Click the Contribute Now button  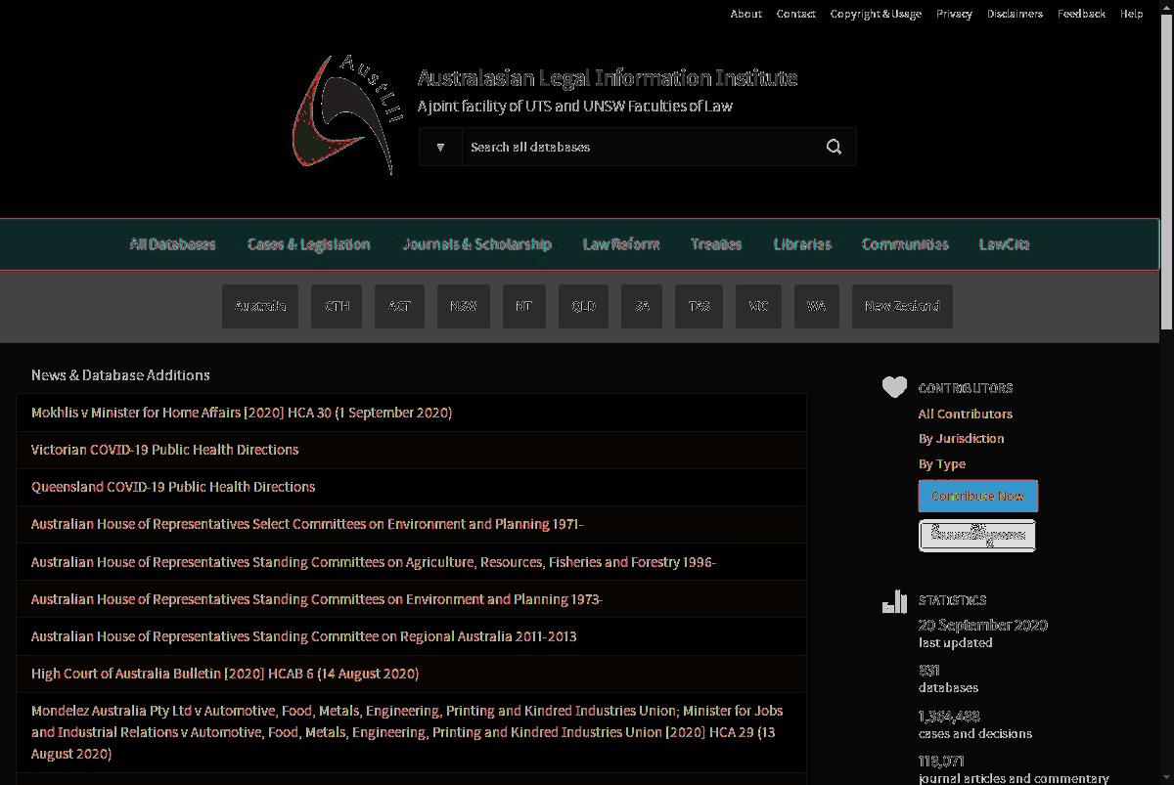click(978, 496)
